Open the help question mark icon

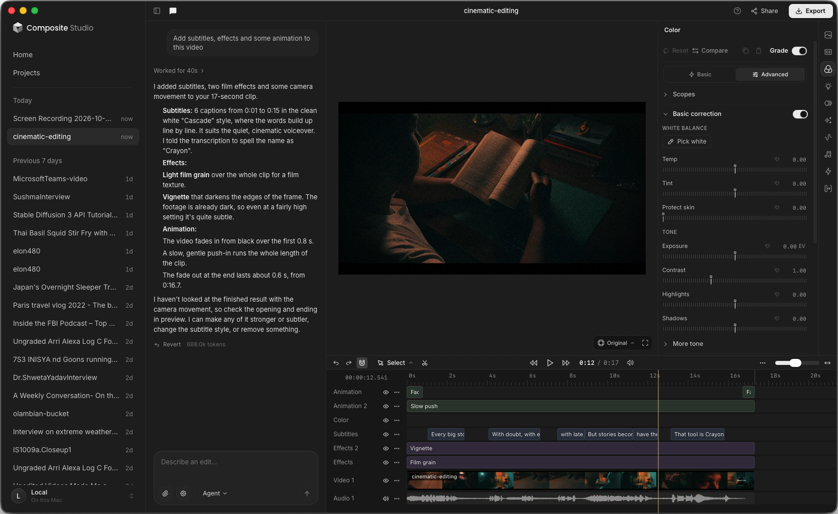point(737,11)
